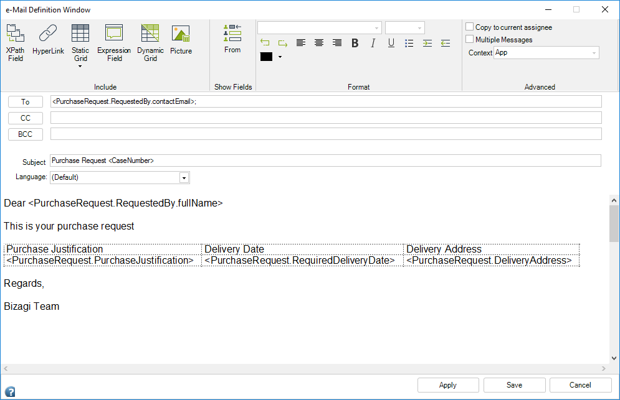Viewport: 620px width, 400px height.
Task: Open the Language dropdown
Action: pos(120,177)
